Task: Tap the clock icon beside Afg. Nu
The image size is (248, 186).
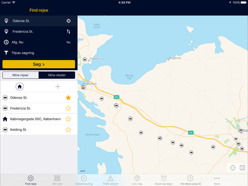Action: 6,42
